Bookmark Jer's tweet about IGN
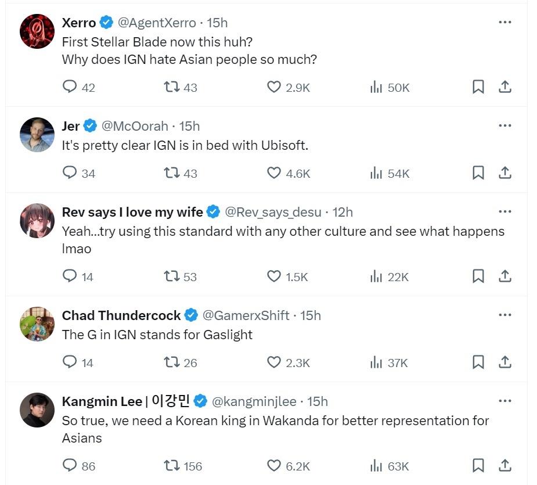The height and width of the screenshot is (485, 537). 478,173
